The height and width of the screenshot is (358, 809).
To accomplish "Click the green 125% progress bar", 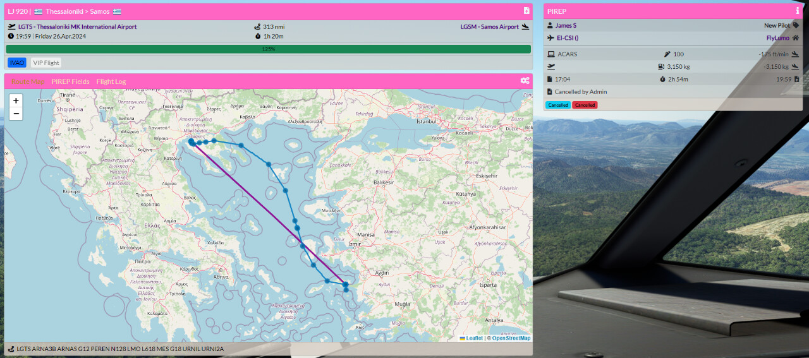I will click(268, 49).
